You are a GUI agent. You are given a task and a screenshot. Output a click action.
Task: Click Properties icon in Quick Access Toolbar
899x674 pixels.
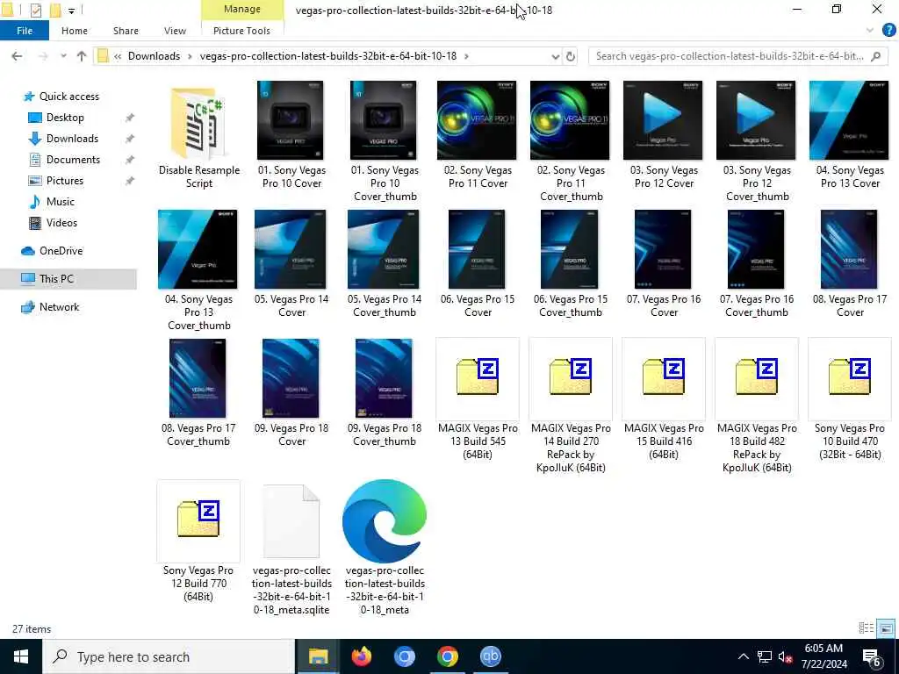(x=35, y=10)
